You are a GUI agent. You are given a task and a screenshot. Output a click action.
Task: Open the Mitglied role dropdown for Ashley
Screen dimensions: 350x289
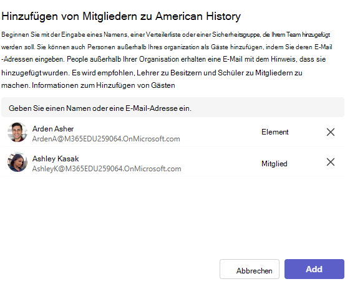pos(275,164)
